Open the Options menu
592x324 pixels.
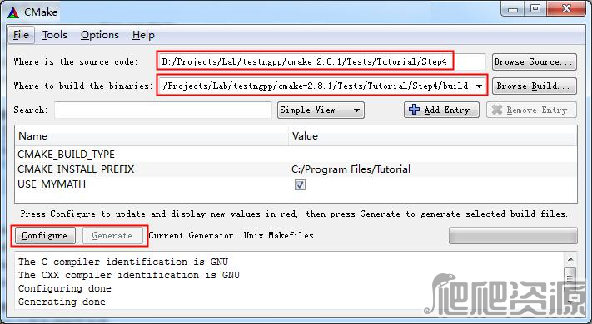[x=100, y=35]
